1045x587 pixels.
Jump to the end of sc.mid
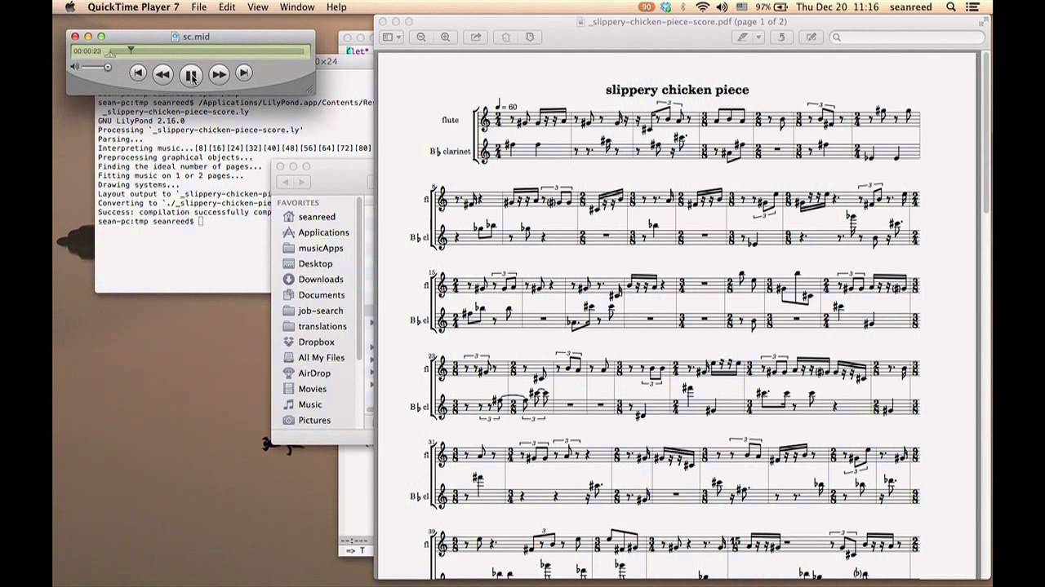[x=243, y=73]
